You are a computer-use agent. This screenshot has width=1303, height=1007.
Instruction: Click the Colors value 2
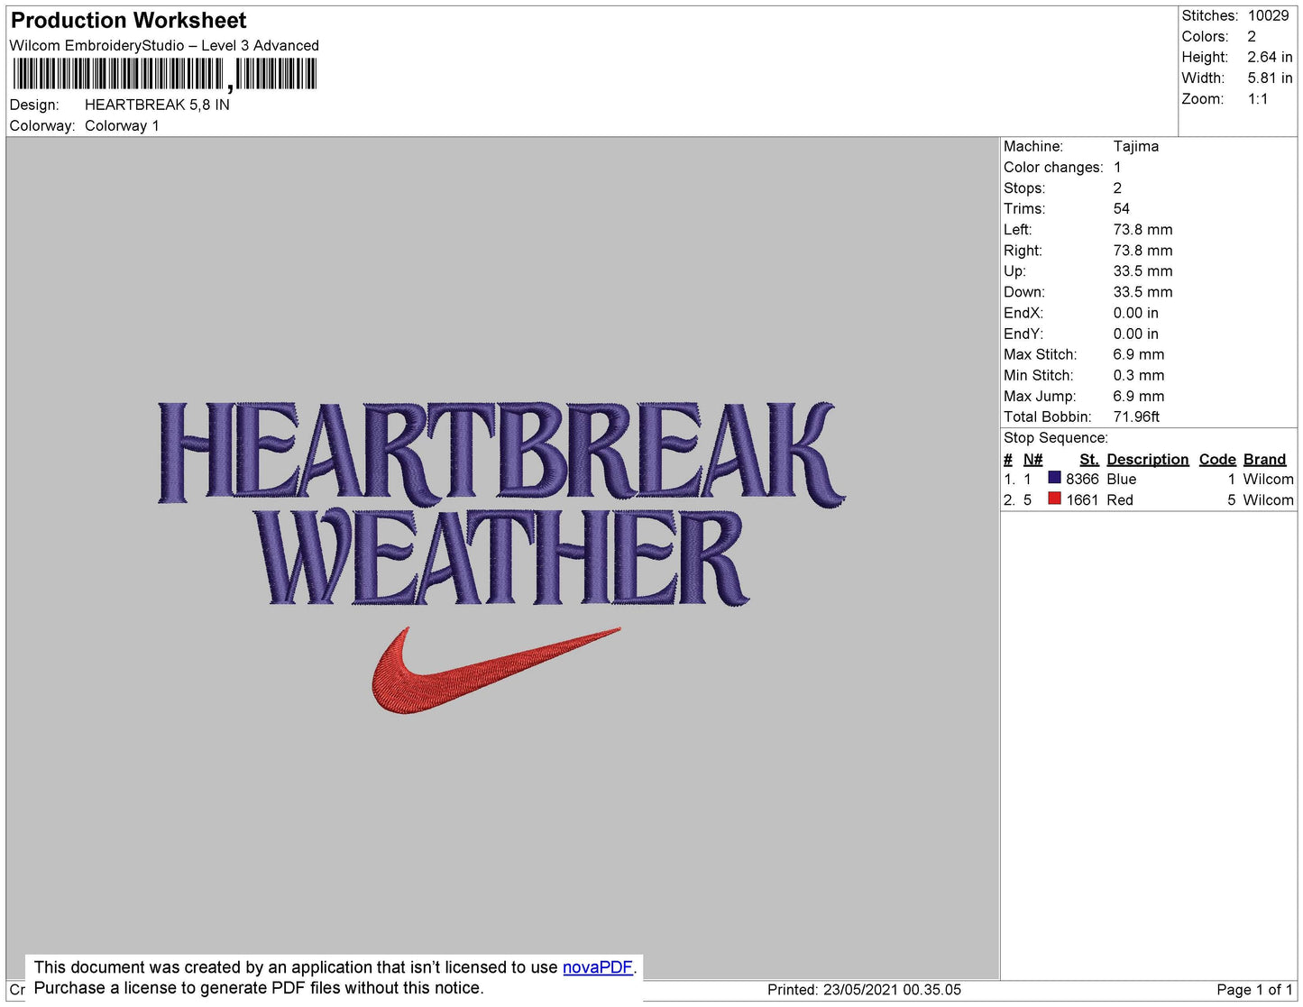pyautogui.click(x=1252, y=36)
